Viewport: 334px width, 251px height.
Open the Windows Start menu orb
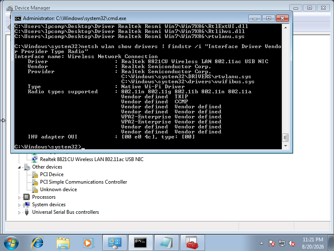tap(11, 243)
